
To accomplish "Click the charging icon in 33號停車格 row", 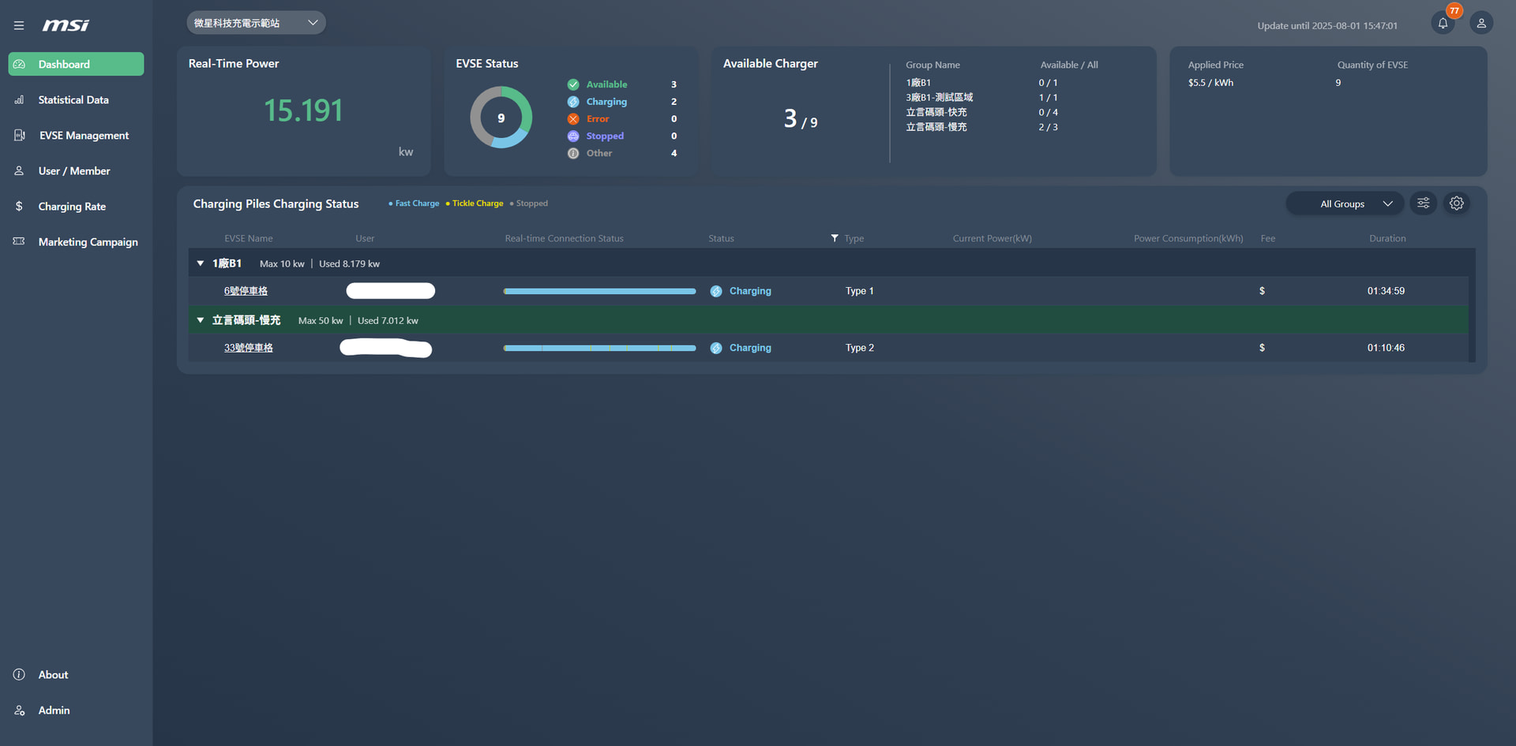I will click(x=716, y=348).
